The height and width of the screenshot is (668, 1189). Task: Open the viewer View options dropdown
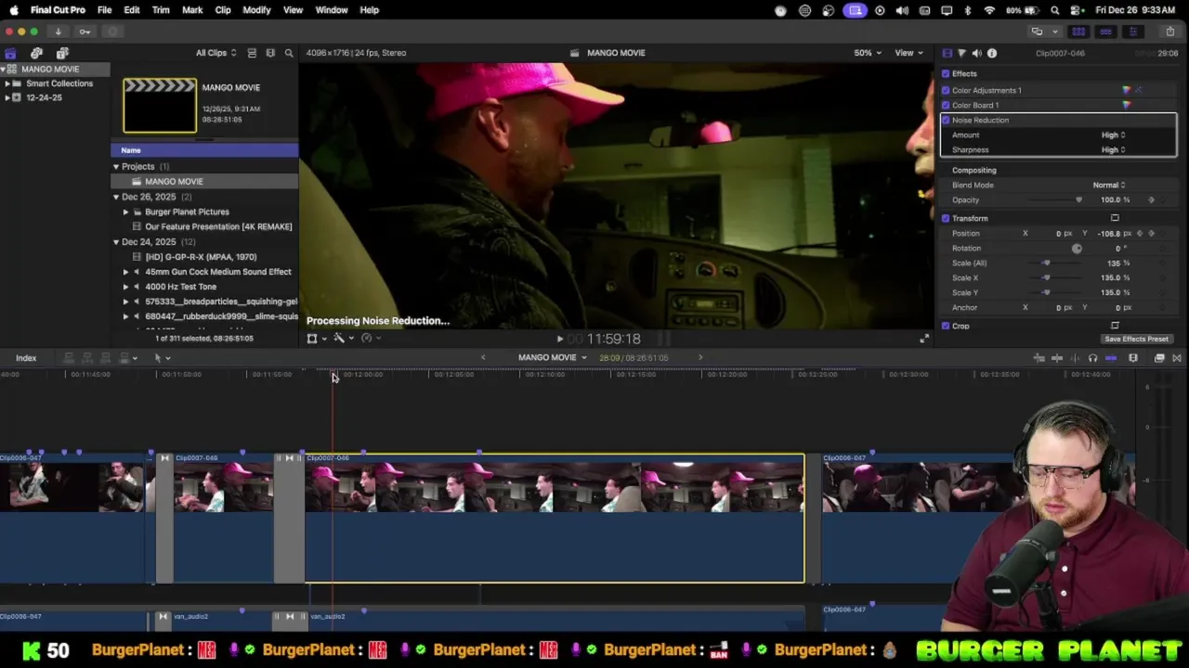908,53
